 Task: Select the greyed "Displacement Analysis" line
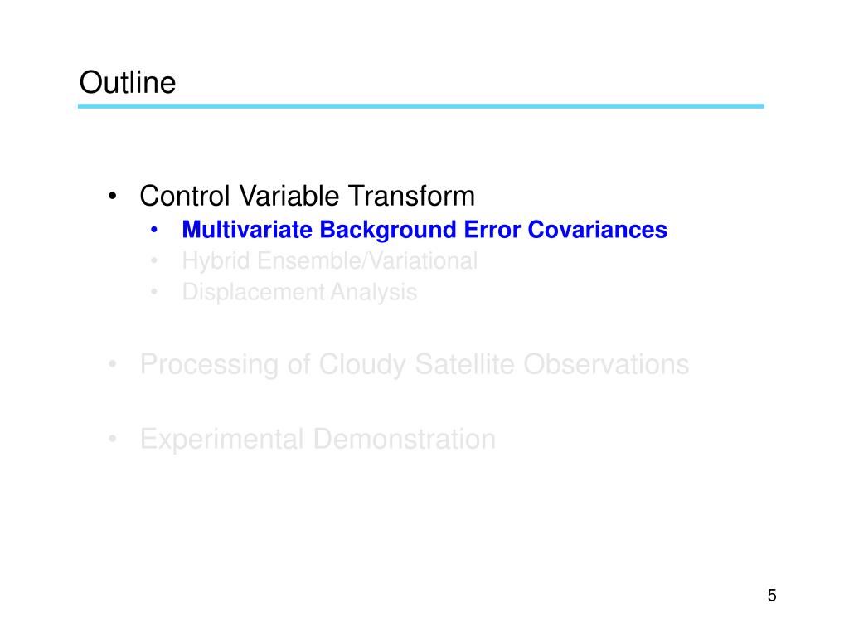click(299, 293)
